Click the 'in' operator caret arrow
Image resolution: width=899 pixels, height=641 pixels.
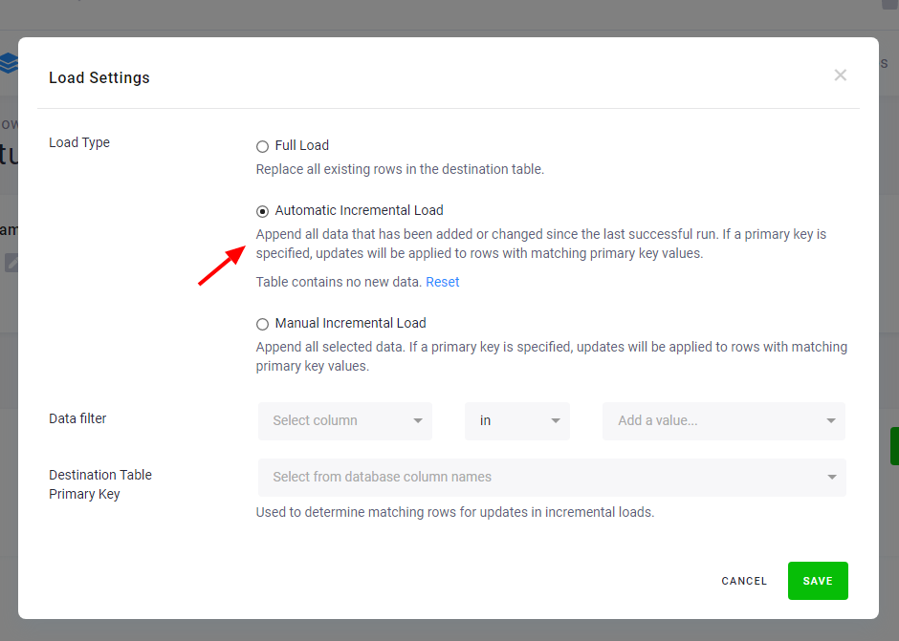pos(555,420)
